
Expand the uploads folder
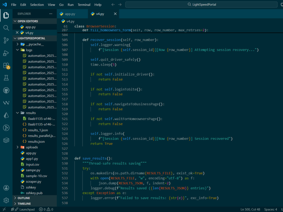35,147
